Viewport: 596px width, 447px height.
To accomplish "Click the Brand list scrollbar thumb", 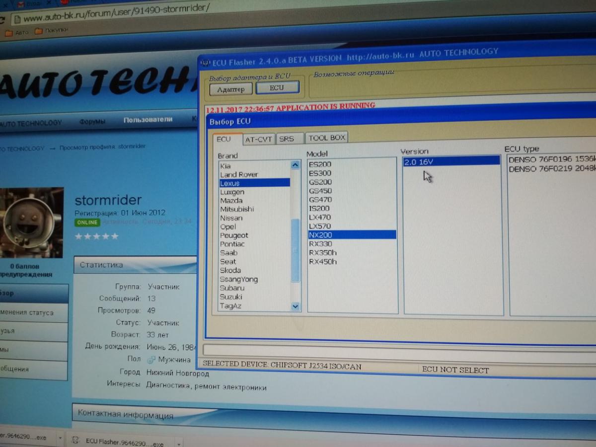I will [296, 250].
